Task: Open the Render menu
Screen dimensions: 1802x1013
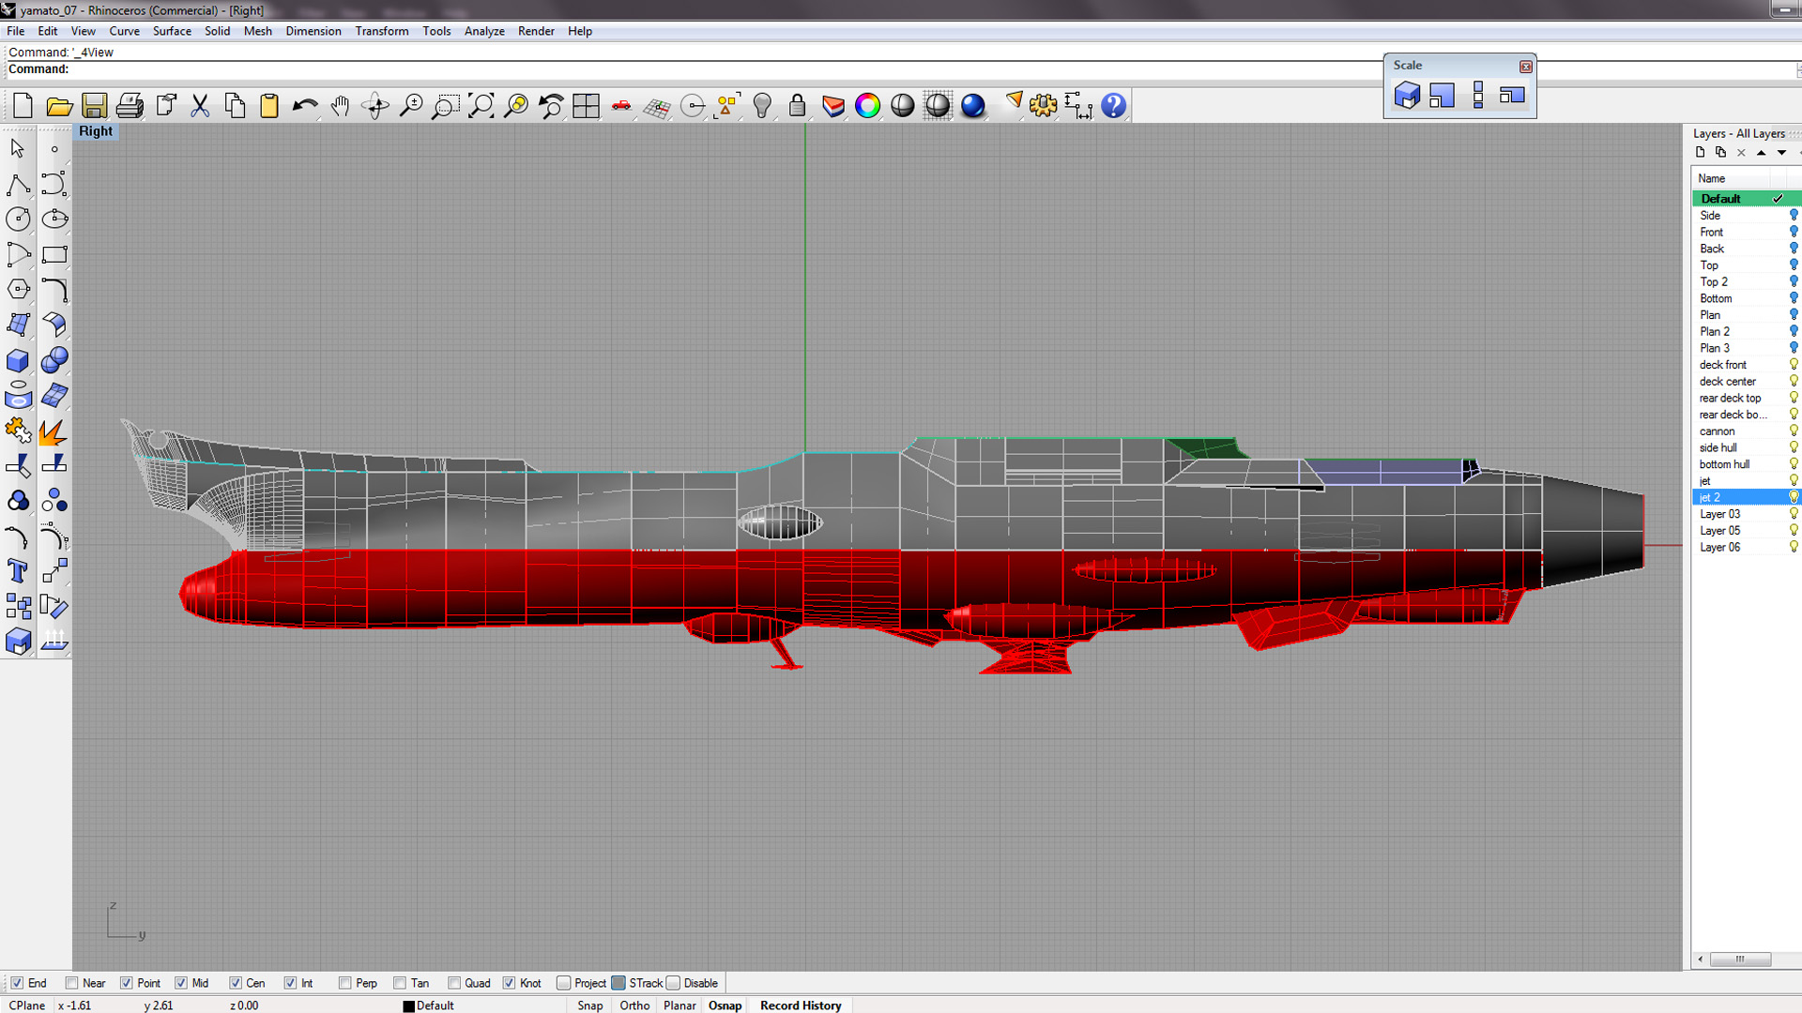Action: pos(536,31)
